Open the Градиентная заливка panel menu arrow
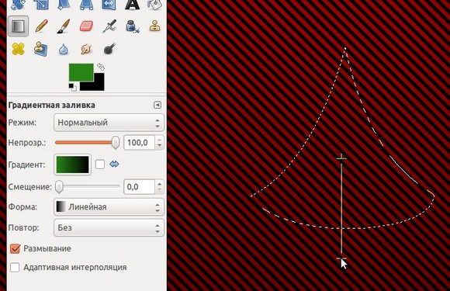 click(x=157, y=105)
